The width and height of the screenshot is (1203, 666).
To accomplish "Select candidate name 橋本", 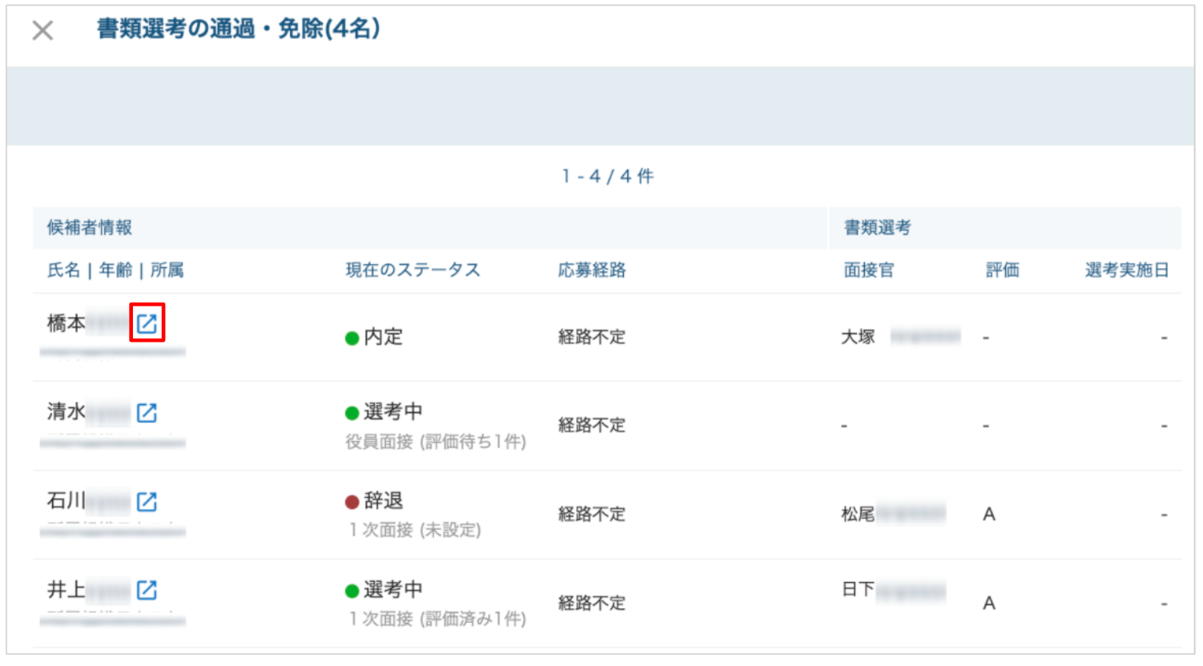I will (66, 323).
